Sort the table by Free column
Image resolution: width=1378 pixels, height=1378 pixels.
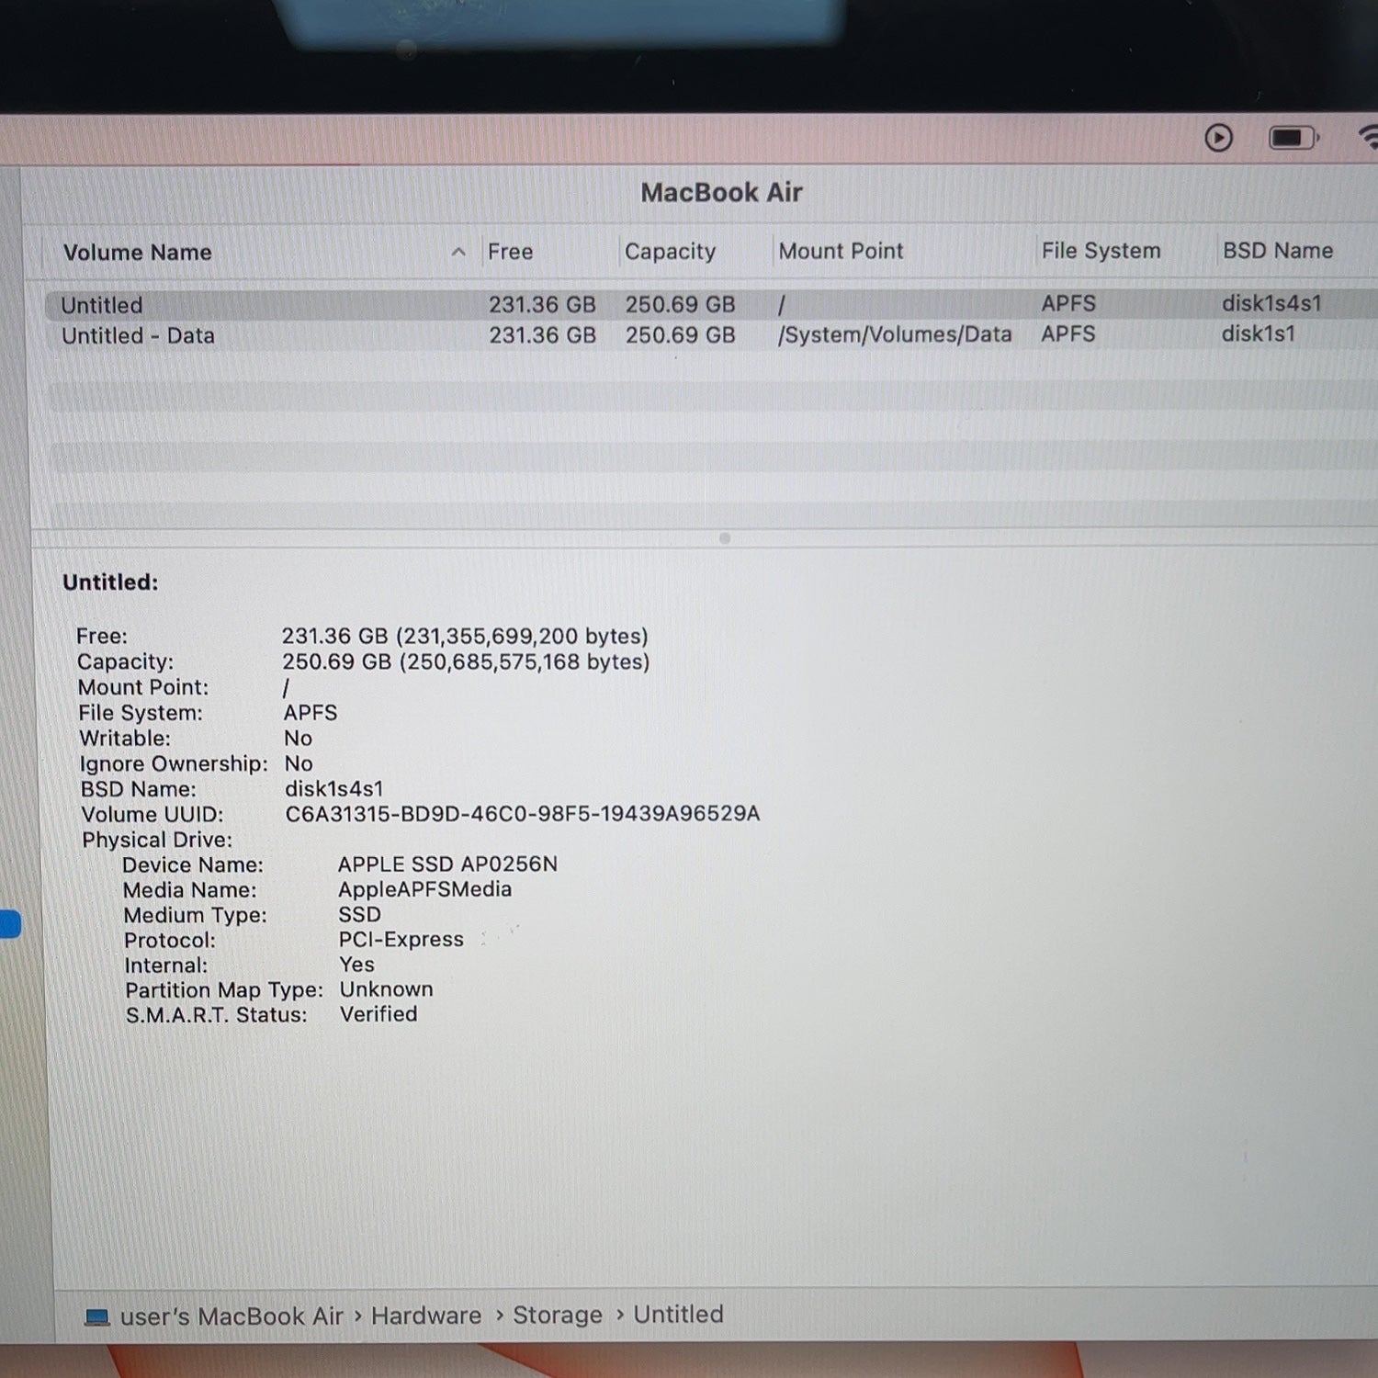(510, 252)
